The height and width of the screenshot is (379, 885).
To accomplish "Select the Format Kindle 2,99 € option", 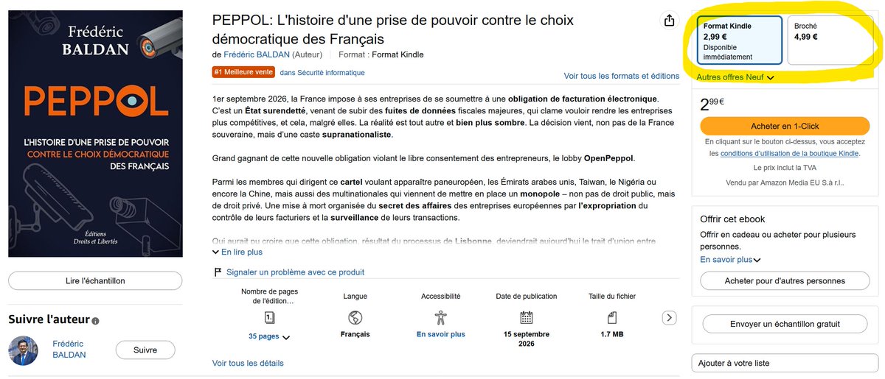I will [739, 41].
